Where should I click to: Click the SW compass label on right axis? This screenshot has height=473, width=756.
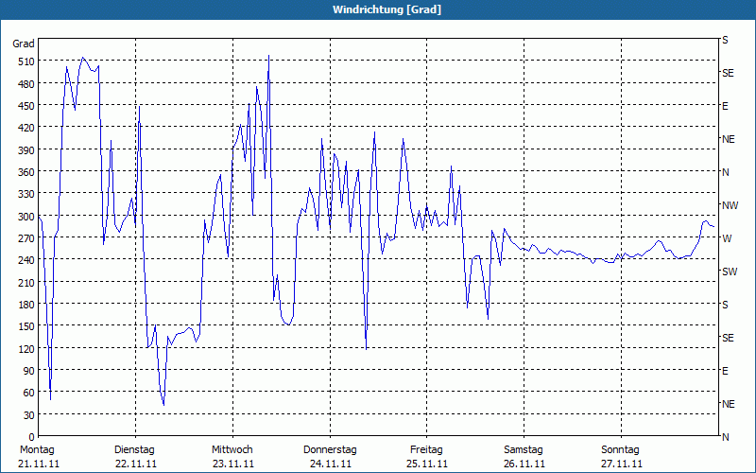pyautogui.click(x=730, y=272)
